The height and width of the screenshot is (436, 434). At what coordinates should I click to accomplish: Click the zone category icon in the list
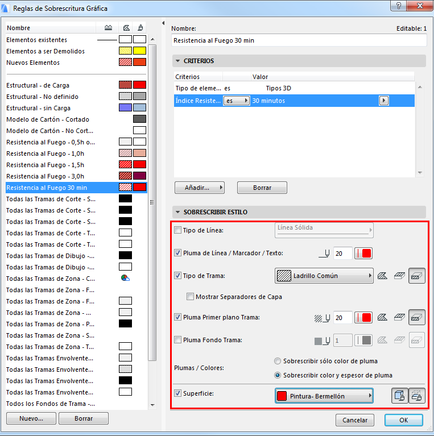[125, 278]
